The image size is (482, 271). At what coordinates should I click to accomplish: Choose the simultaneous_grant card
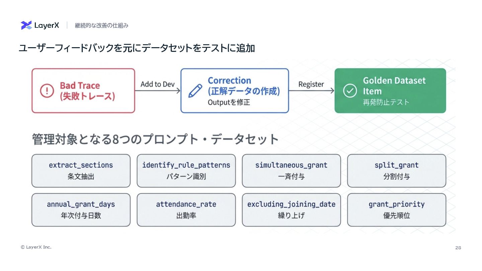tap(291, 171)
